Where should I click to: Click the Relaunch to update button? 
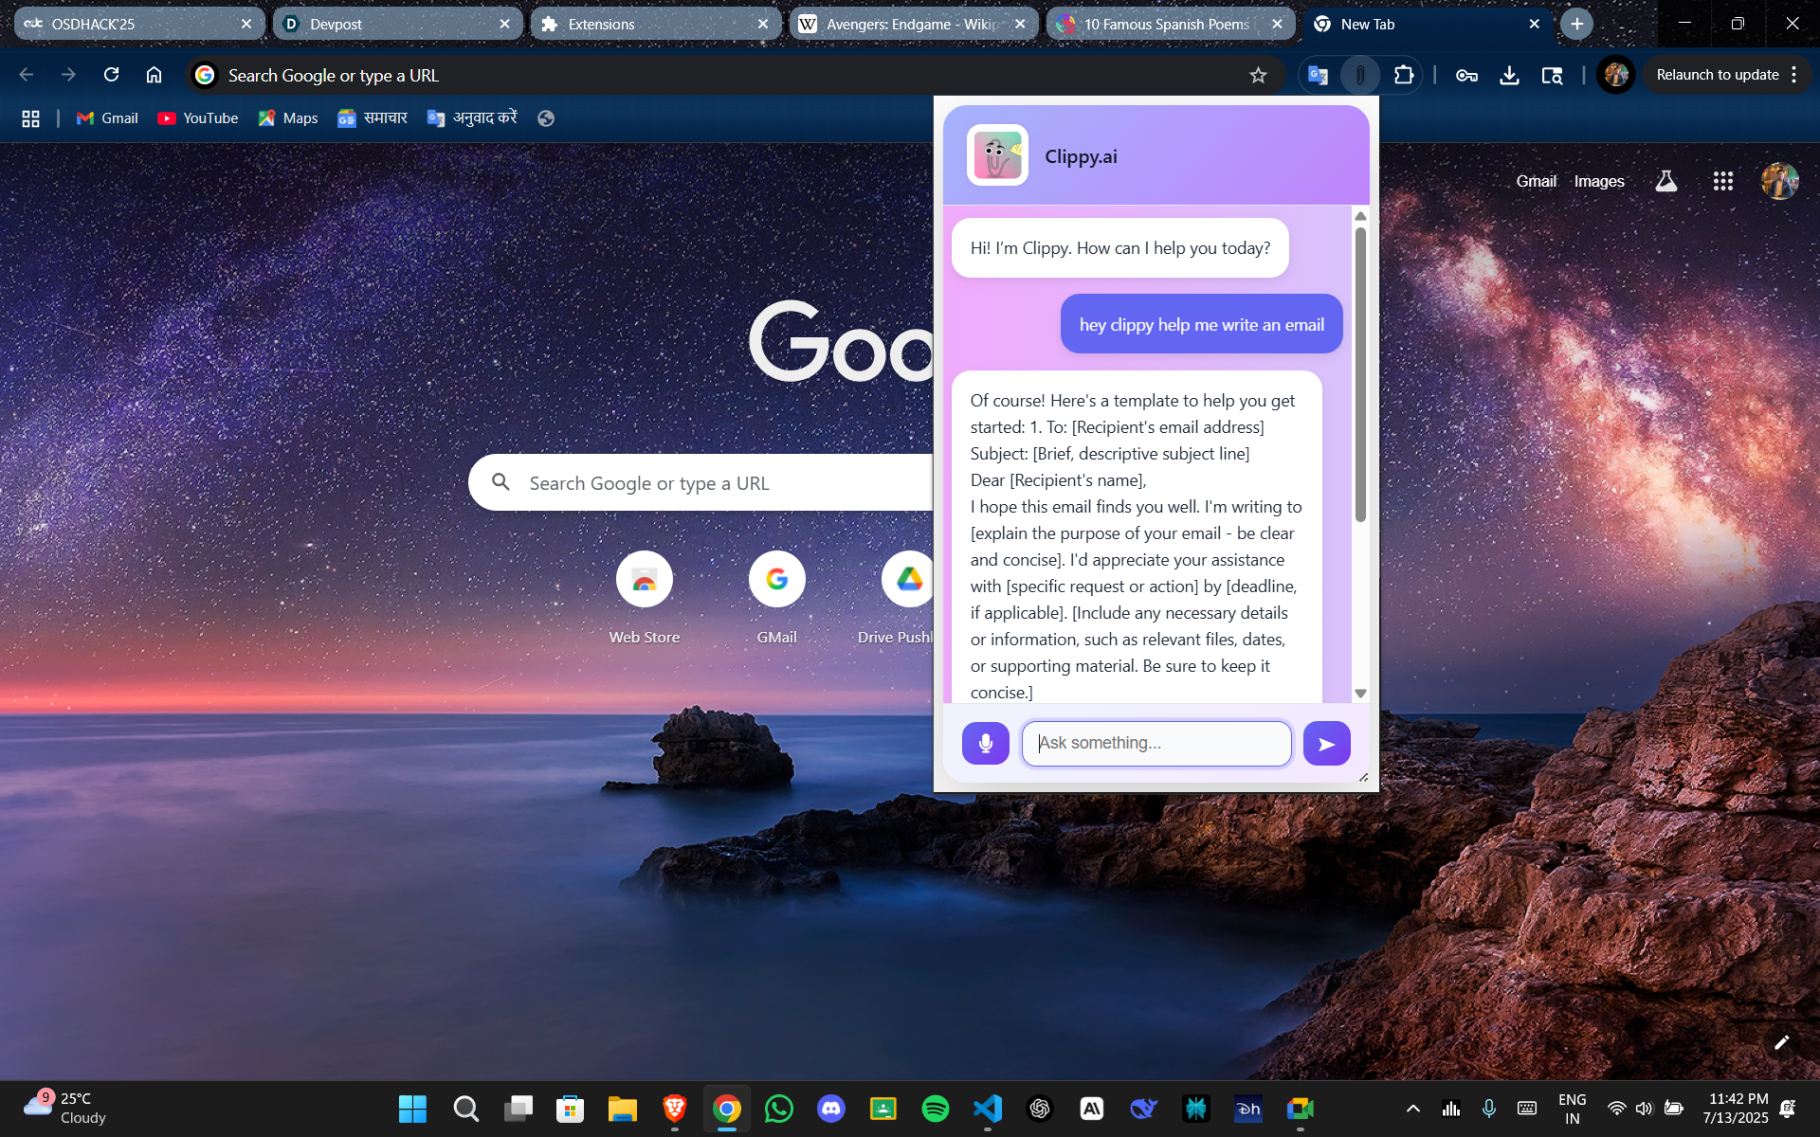point(1717,75)
